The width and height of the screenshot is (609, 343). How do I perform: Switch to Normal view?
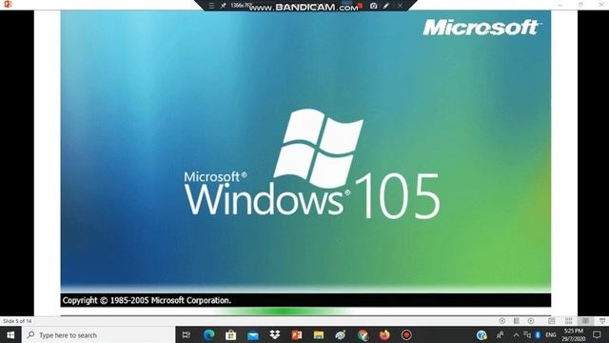(x=552, y=321)
